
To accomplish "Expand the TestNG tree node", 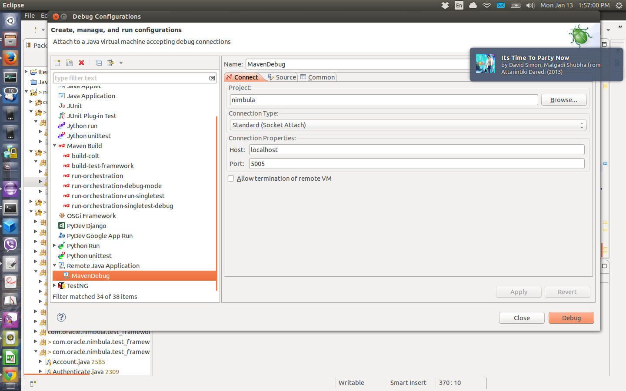I will coord(55,285).
